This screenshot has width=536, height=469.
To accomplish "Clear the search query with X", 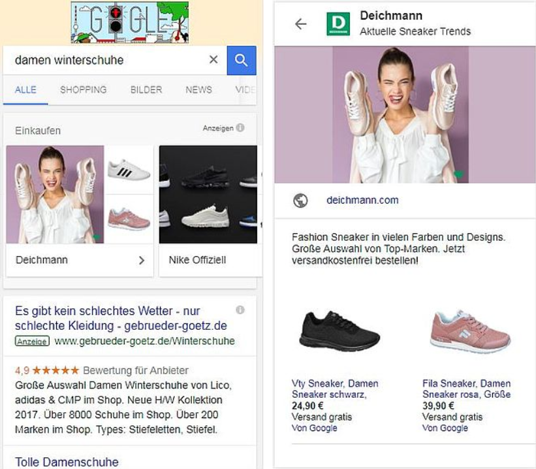I will point(213,59).
